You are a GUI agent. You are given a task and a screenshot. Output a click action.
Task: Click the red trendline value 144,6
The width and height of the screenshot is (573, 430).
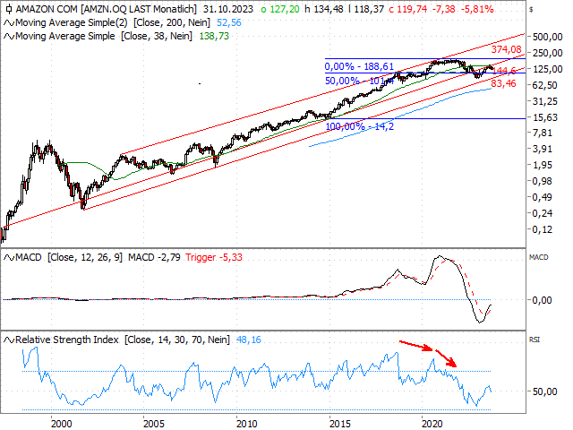click(504, 71)
